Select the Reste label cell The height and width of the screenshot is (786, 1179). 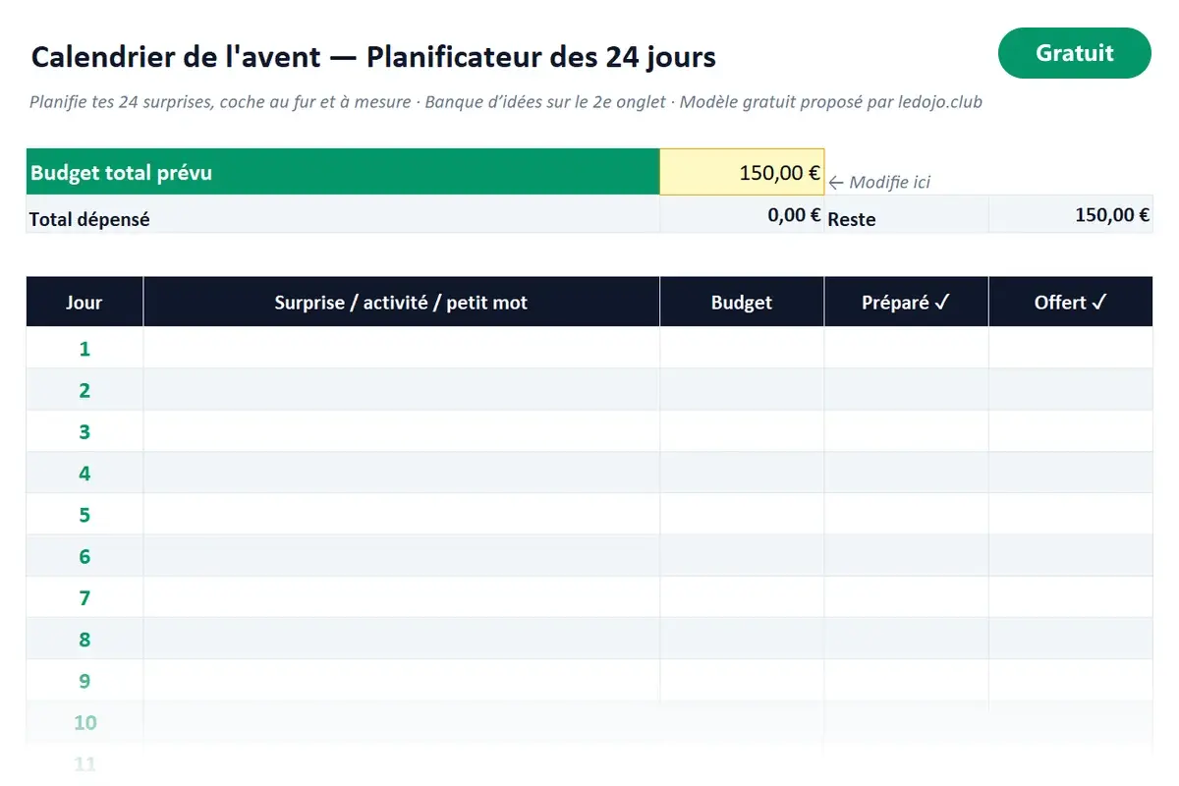coord(906,214)
